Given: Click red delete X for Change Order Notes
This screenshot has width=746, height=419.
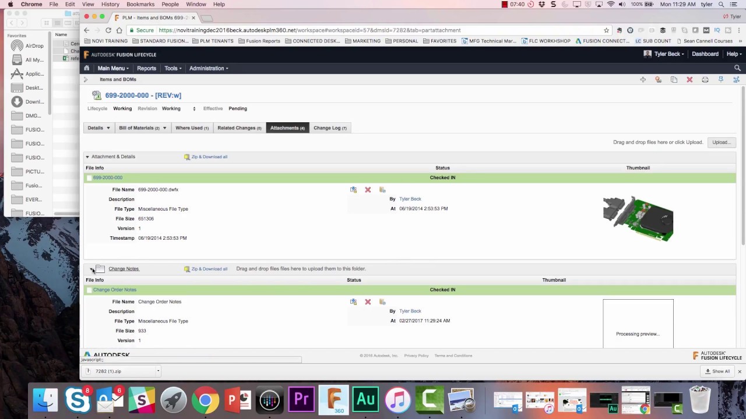Looking at the screenshot, I should pos(368,302).
